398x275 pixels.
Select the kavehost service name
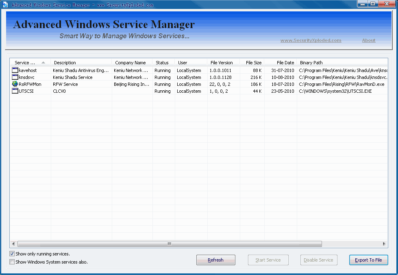point(28,70)
